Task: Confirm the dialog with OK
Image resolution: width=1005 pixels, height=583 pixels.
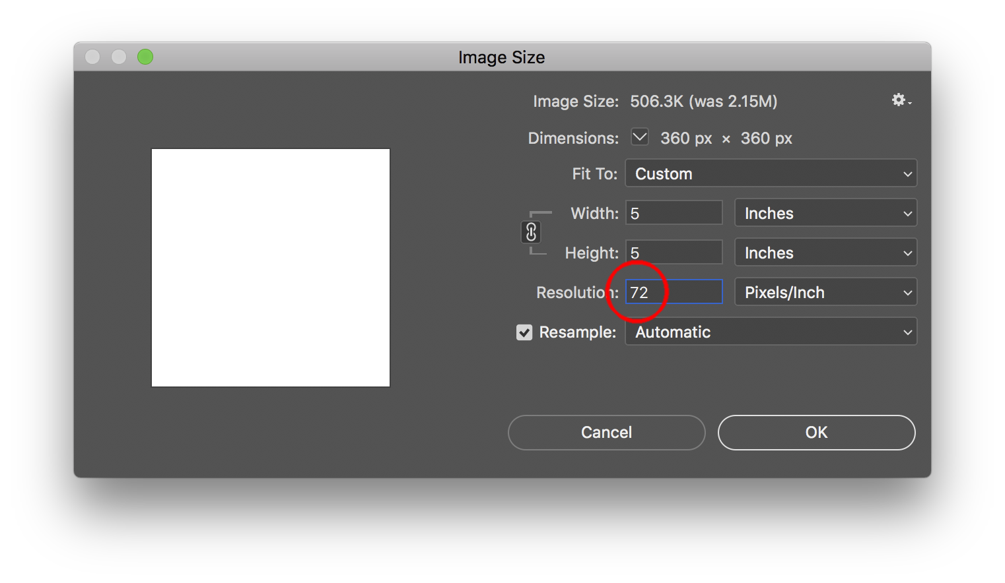Action: coord(816,433)
